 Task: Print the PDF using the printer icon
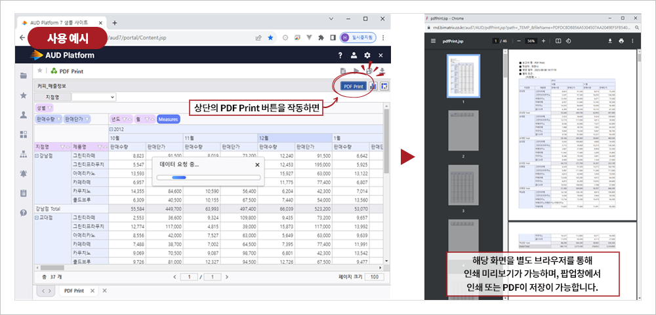(x=621, y=41)
